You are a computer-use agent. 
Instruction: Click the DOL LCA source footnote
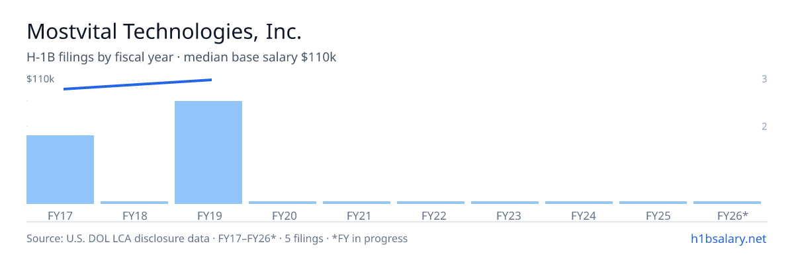pos(217,238)
